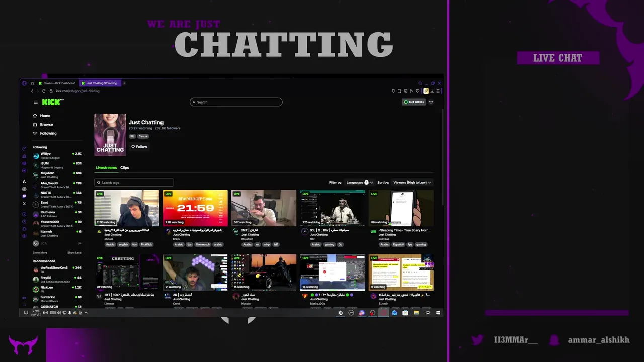Open the Sleeping Time scary horror stream thumbnail

click(401, 208)
